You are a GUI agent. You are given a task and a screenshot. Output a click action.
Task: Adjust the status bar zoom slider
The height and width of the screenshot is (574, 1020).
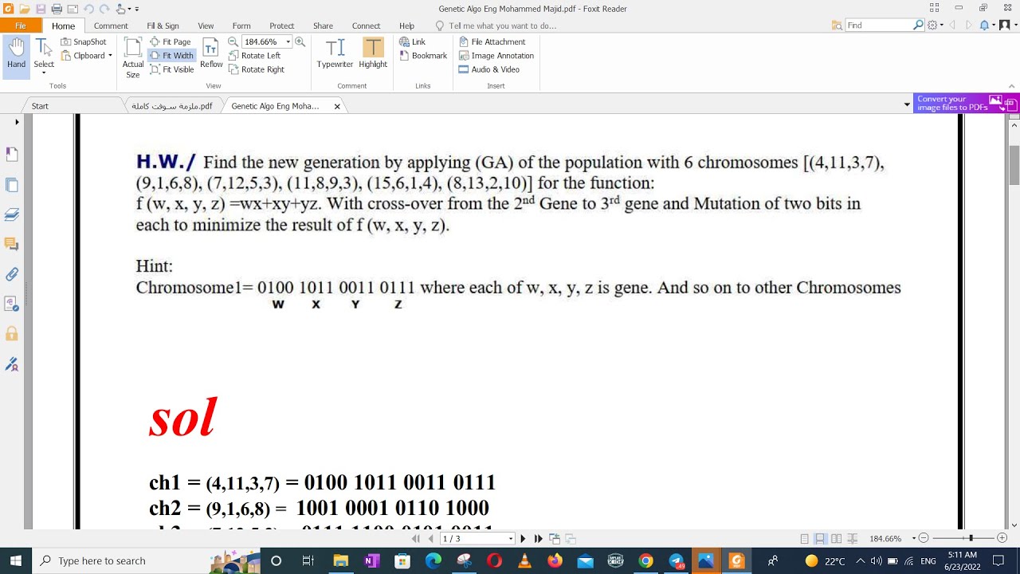point(971,539)
